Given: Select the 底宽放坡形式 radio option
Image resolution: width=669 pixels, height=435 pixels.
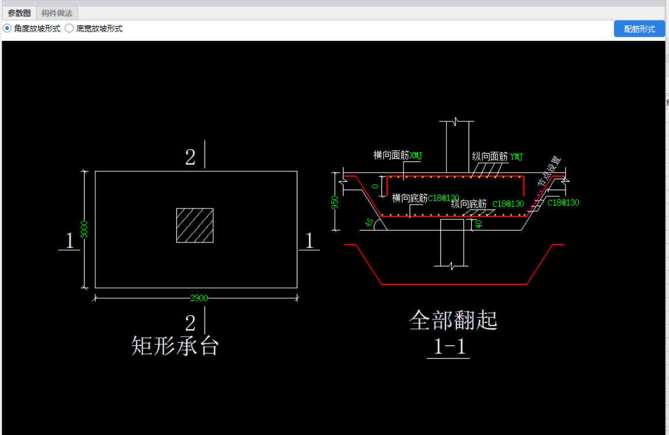Looking at the screenshot, I should [94, 29].
